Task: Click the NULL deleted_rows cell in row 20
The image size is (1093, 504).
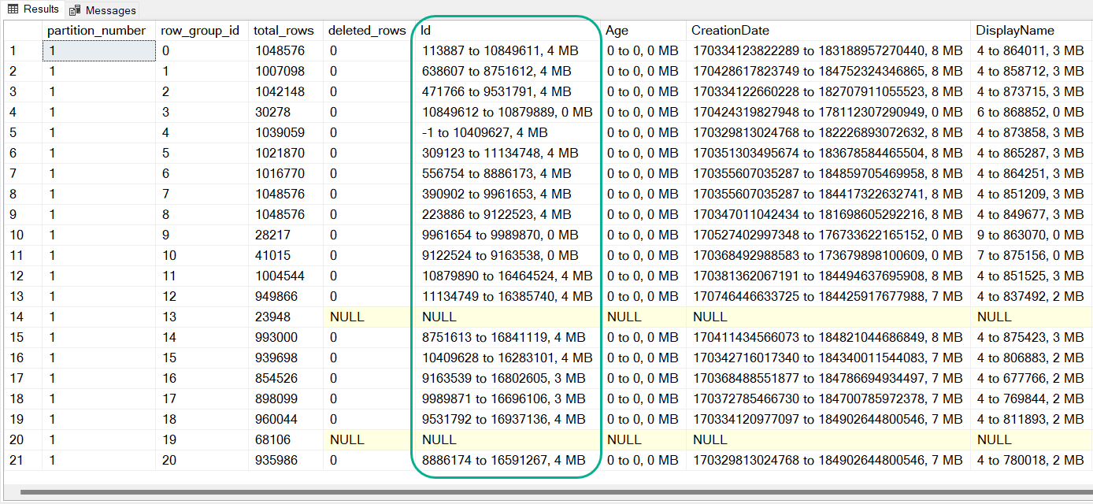Action: click(x=369, y=440)
